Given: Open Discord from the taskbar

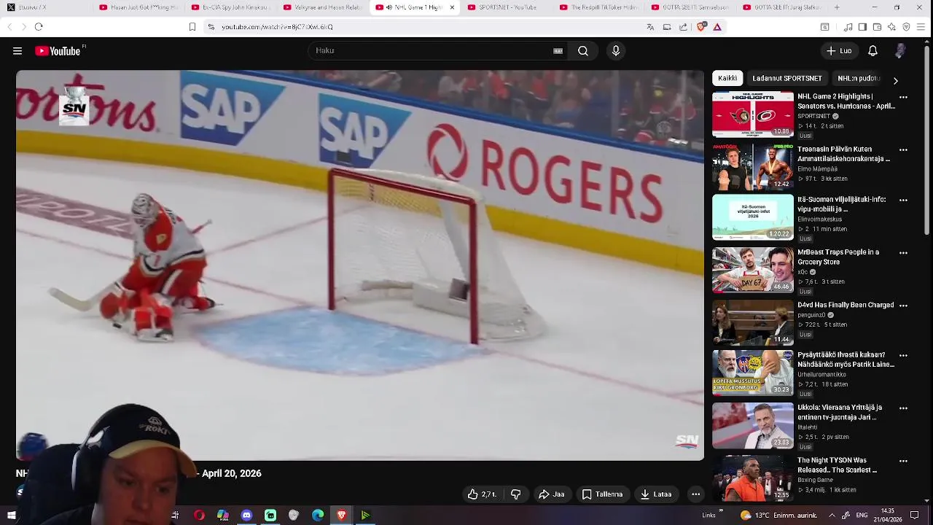Looking at the screenshot, I should click(246, 516).
